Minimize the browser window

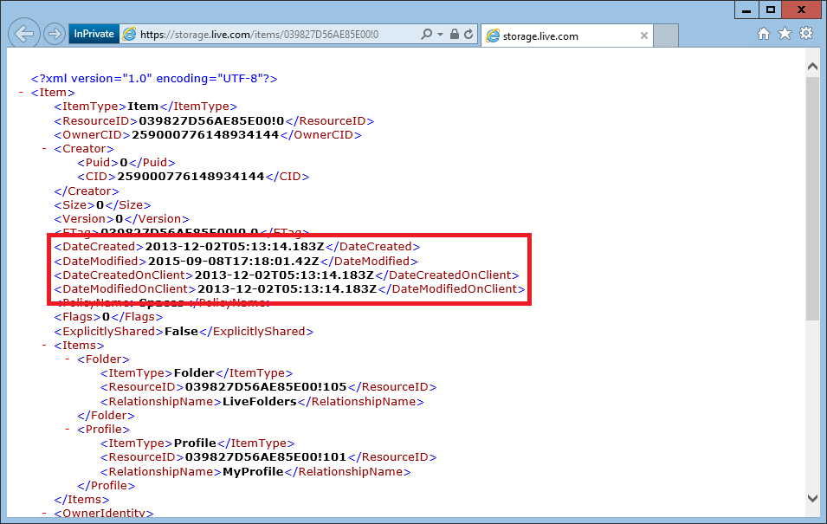click(746, 10)
